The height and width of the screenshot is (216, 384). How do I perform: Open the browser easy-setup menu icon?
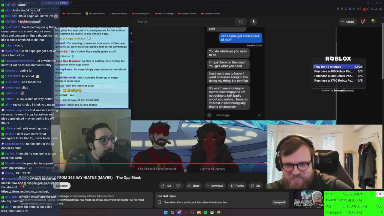[x=380, y=9]
